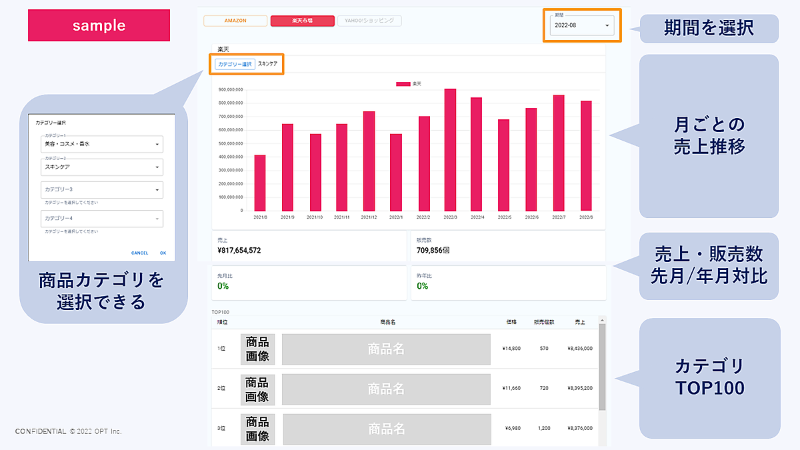Image resolution: width=800 pixels, height=450 pixels.
Task: Click the scrollbar up arrow of TOP100 list
Action: (x=602, y=321)
